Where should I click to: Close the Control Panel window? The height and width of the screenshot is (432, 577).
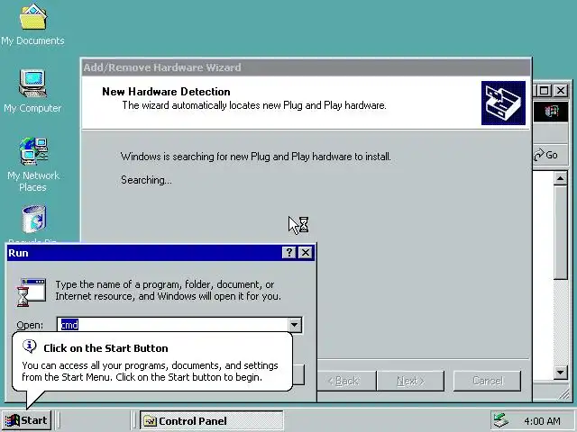point(561,90)
